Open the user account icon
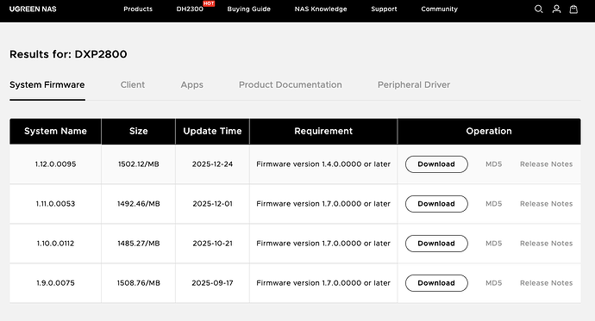Image resolution: width=595 pixels, height=321 pixels. tap(556, 9)
